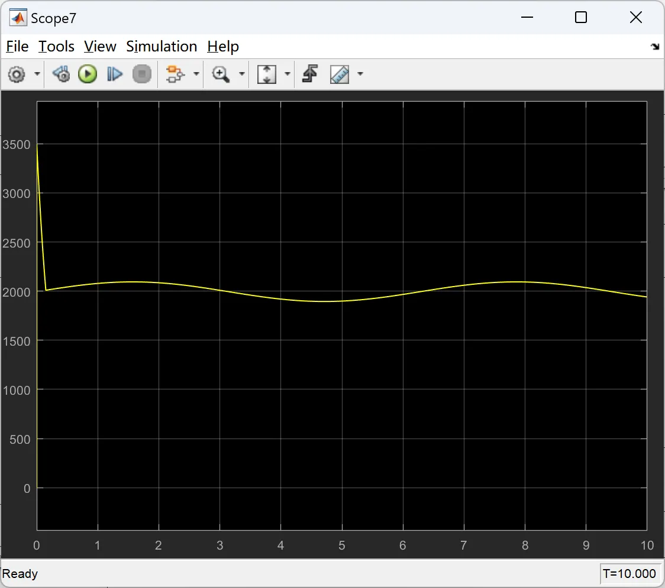Viewport: 665px width, 588px height.
Task: Click the 1000 y-axis tick label
Action: point(17,391)
